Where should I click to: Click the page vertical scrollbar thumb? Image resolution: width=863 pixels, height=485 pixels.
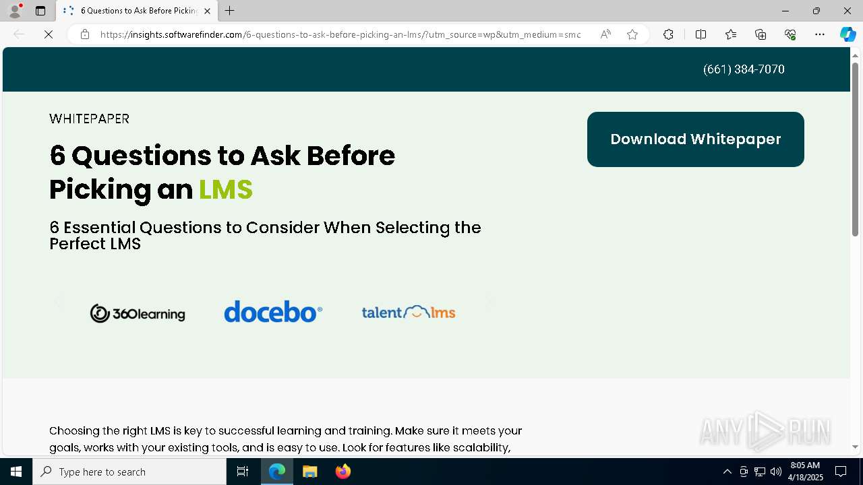click(x=855, y=149)
